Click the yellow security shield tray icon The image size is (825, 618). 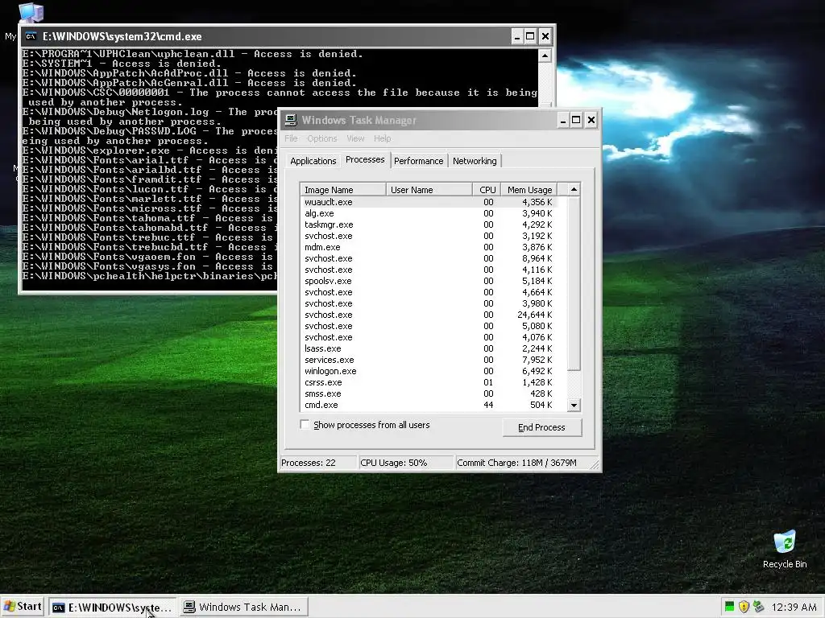tap(744, 607)
